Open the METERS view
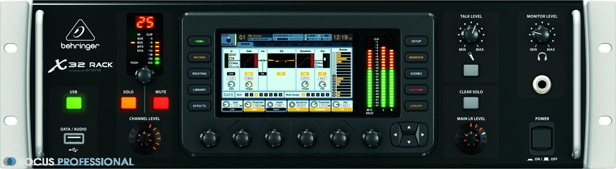616x169 pixels. (x=199, y=57)
